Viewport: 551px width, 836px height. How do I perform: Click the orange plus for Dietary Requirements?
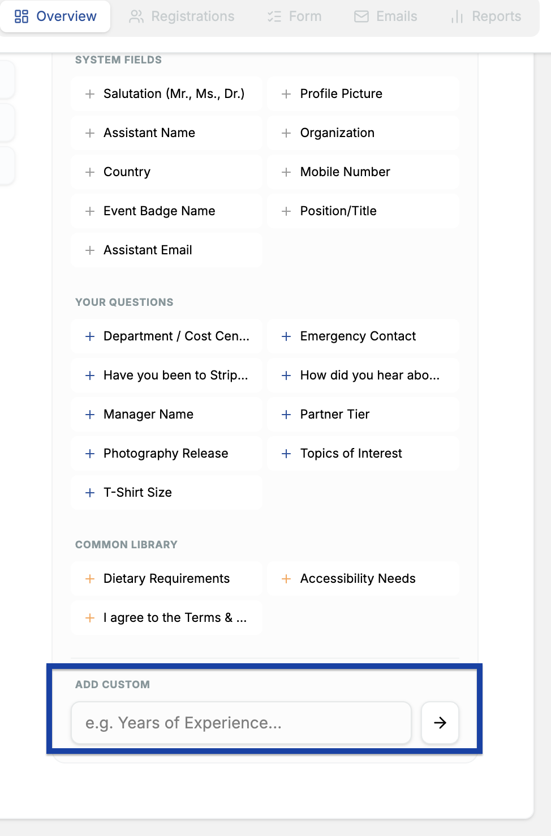tap(89, 579)
